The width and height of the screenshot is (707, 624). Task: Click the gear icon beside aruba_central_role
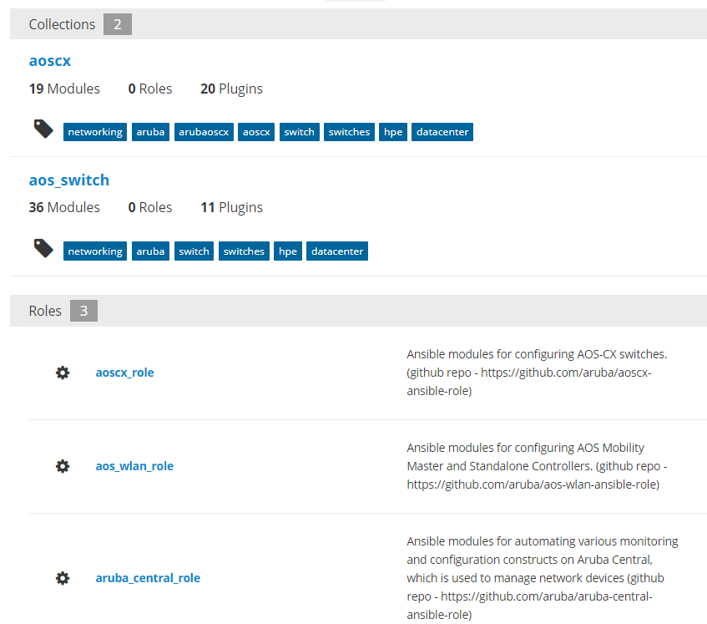click(63, 578)
